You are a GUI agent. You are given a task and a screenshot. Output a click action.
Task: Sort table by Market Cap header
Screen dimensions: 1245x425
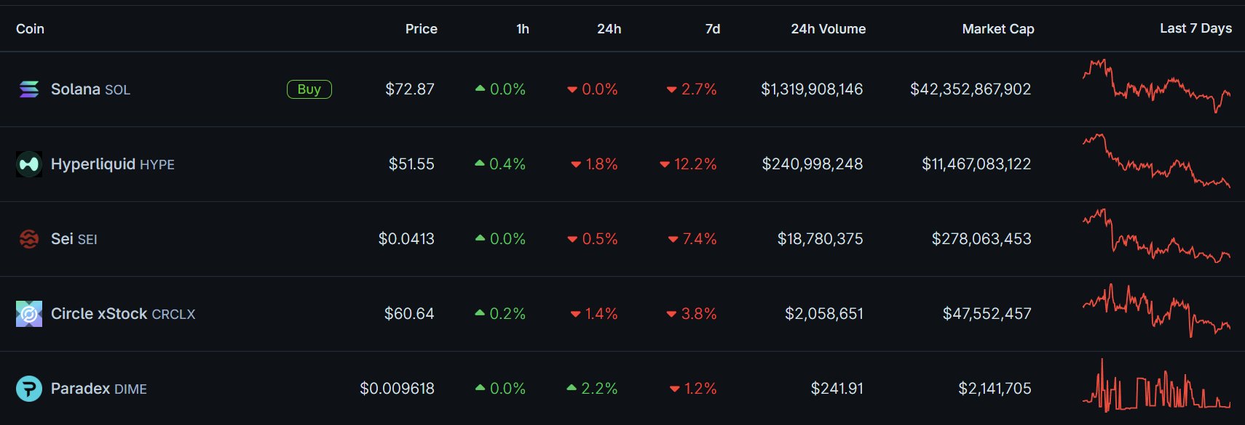[998, 29]
